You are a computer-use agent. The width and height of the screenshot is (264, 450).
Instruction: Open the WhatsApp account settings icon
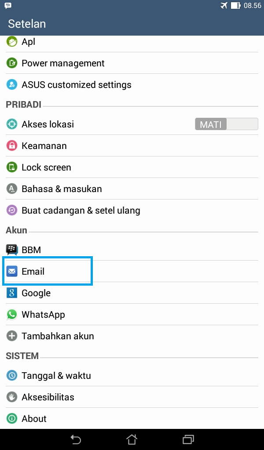point(11,314)
